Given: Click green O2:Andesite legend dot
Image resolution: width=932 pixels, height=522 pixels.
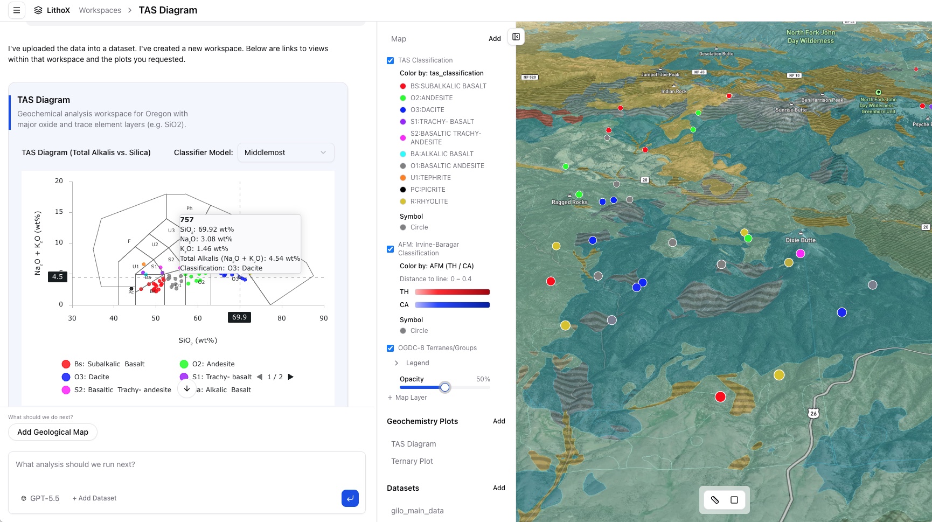Looking at the screenshot, I should (402, 98).
